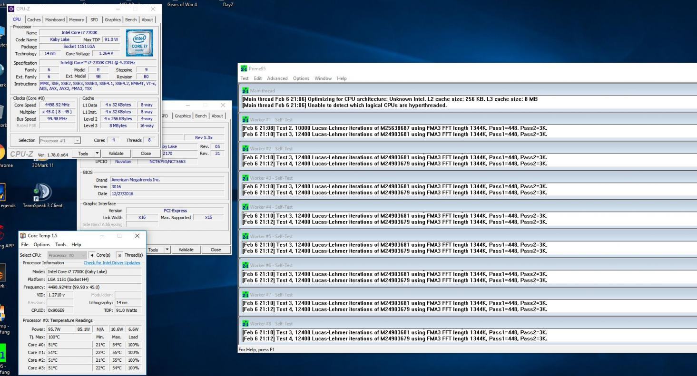Open the Graphics tab in rear CPU-Z window
Image resolution: width=697 pixels, height=376 pixels.
pyautogui.click(x=183, y=116)
